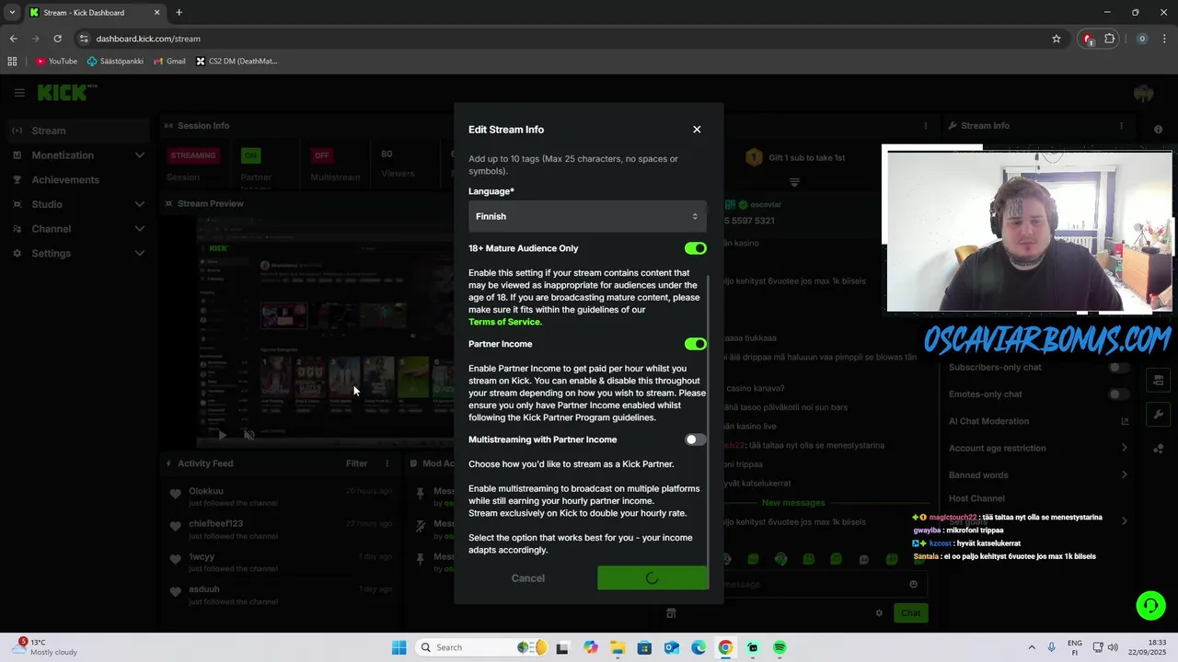Click 1wcyy follower entry
The height and width of the screenshot is (662, 1178).
(203, 557)
